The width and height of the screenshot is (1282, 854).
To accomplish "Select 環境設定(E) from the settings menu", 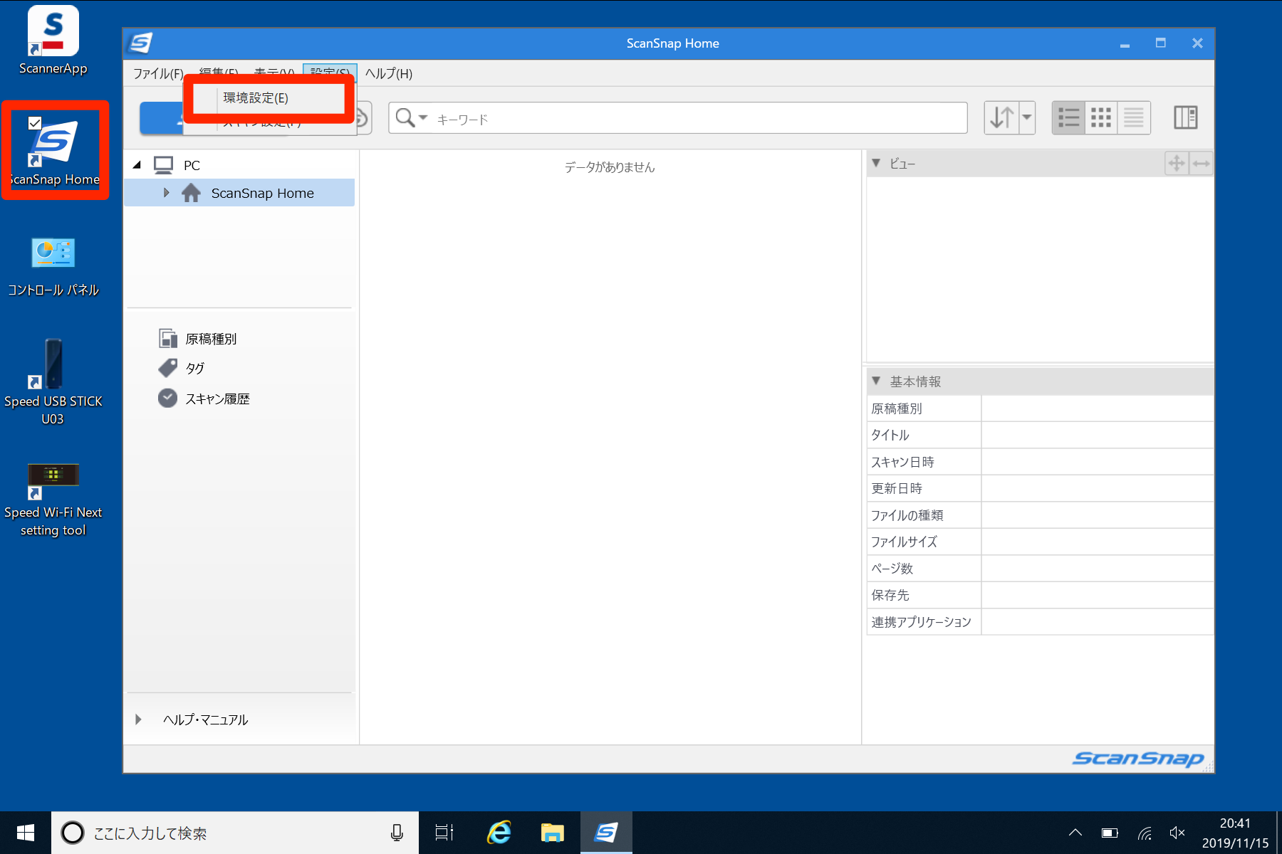I will [x=256, y=98].
